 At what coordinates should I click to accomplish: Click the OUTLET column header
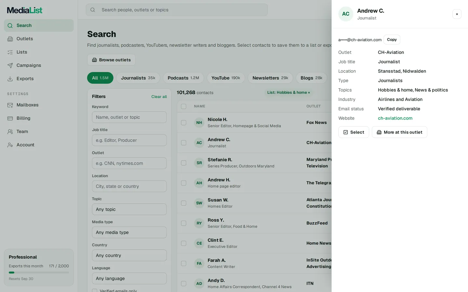314,106
